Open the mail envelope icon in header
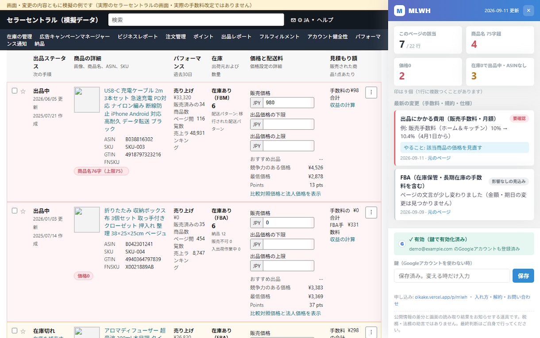540x338 pixels. tap(293, 20)
